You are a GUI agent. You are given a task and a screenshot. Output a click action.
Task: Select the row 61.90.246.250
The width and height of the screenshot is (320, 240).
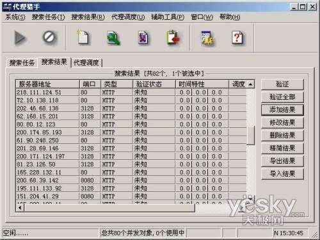pos(131,140)
